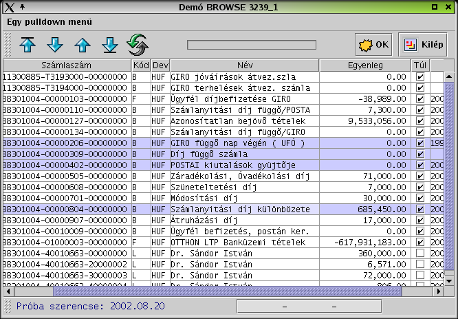Click the pin icon in the title bar
Screen dimensions: 458x319
[x=22, y=7]
